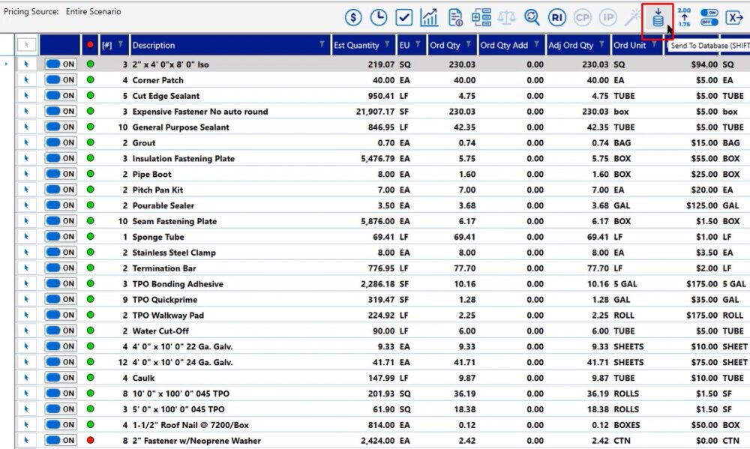This screenshot has width=750, height=449.
Task: Click the dollar sign pricing icon
Action: pyautogui.click(x=354, y=17)
